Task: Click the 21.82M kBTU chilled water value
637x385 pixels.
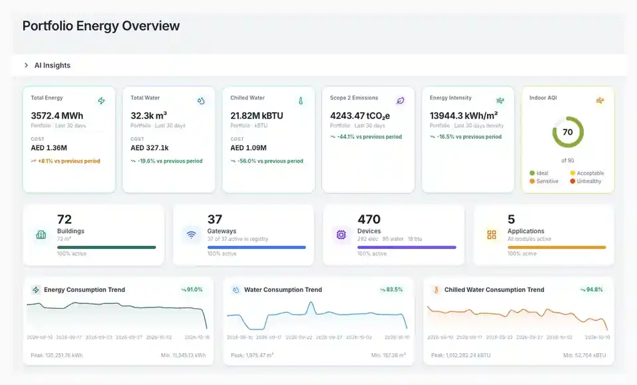Action: [257, 116]
